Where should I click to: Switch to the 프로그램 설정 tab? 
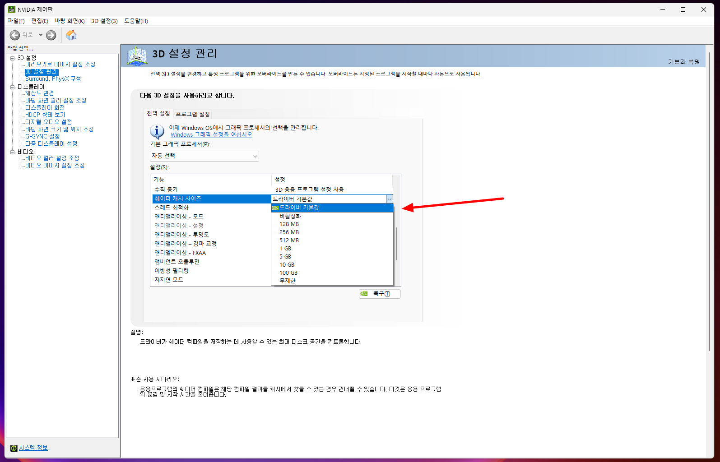[x=193, y=114]
